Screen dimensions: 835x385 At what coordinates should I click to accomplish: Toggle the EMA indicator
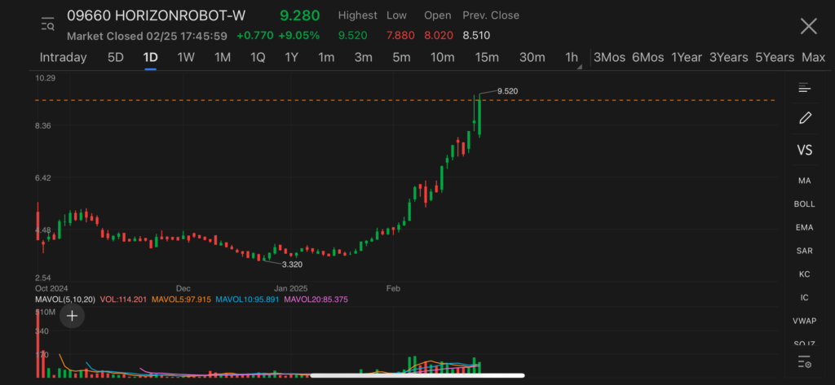(805, 228)
